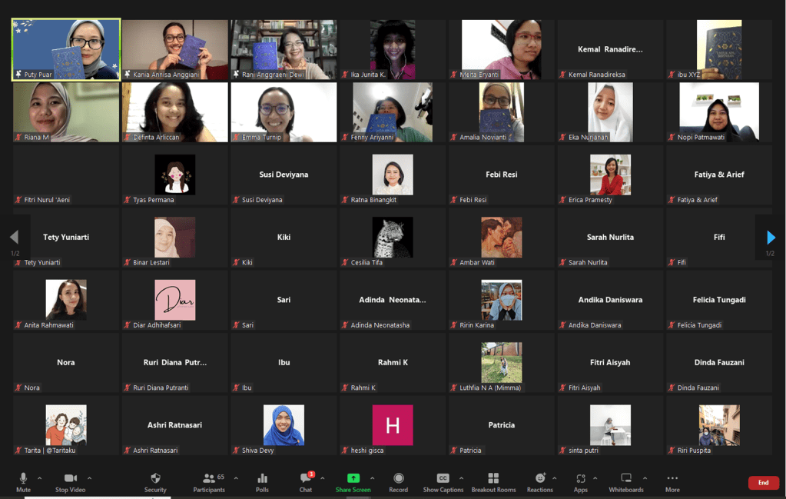This screenshot has width=786, height=499.
Task: Open the Reactions menu
Action: [539, 482]
